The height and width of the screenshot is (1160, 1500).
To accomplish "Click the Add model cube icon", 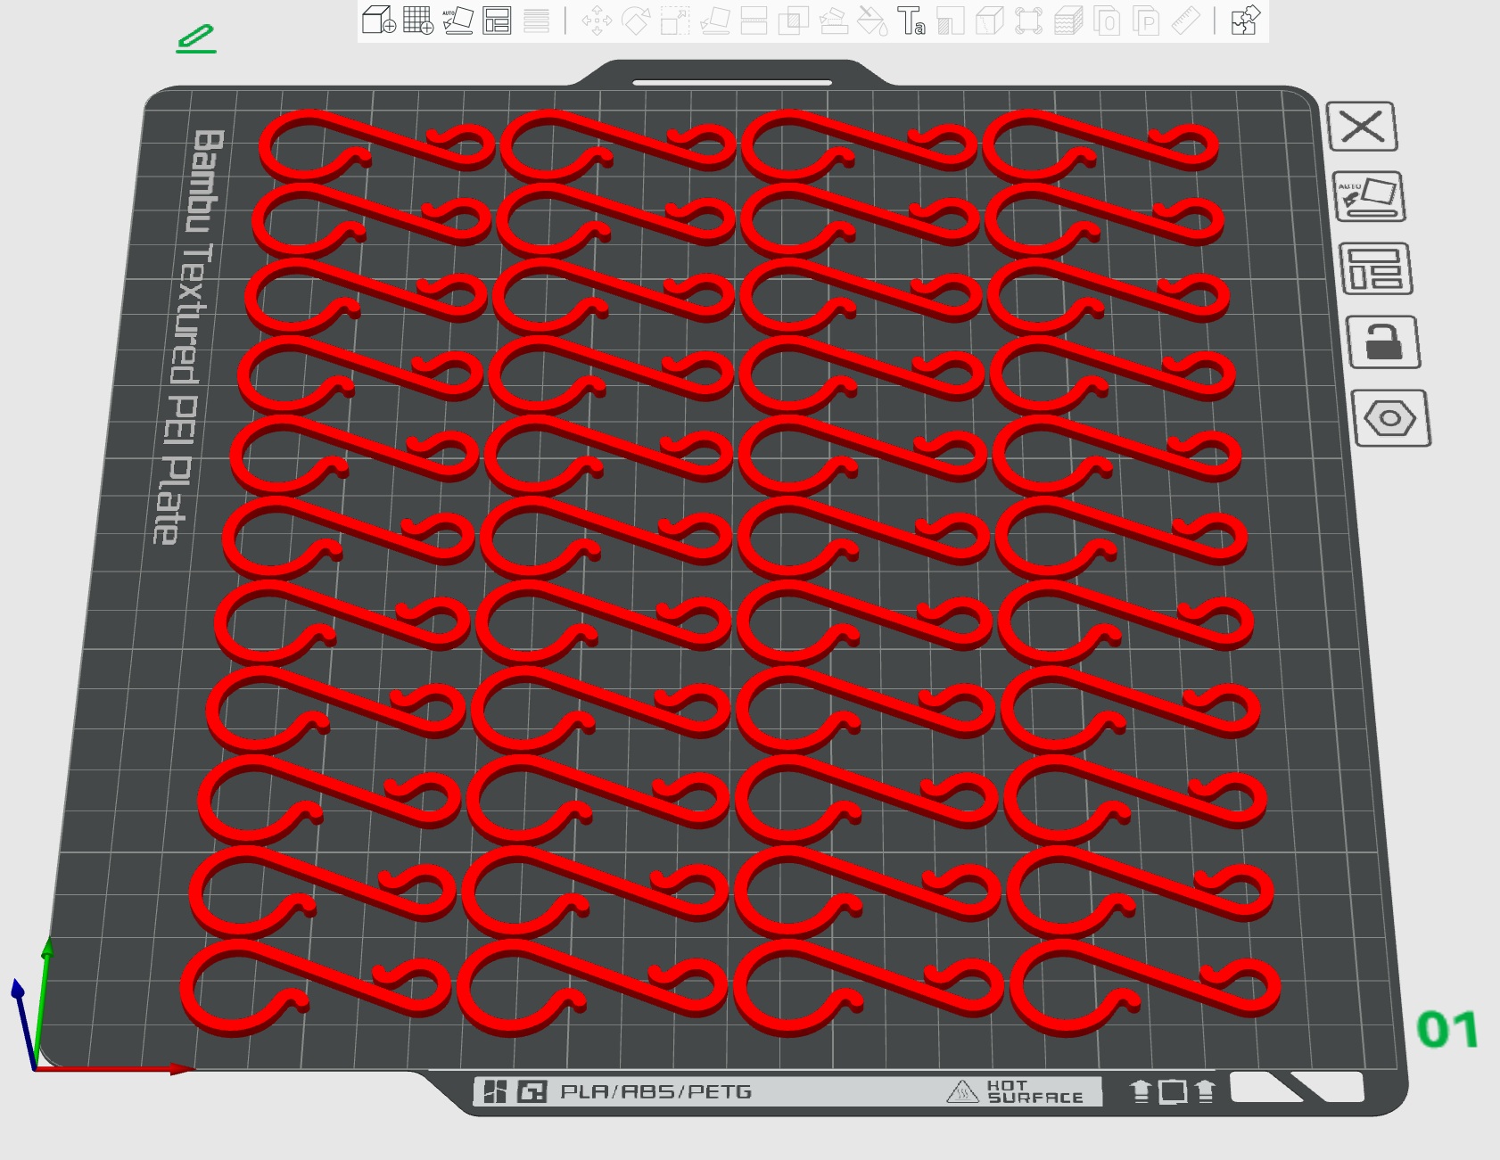I will (379, 20).
